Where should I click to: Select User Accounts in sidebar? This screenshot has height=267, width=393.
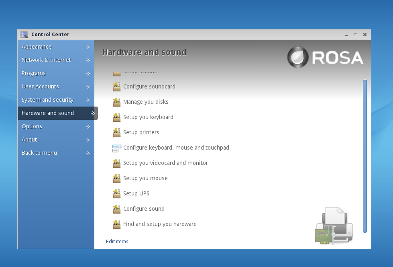point(40,87)
